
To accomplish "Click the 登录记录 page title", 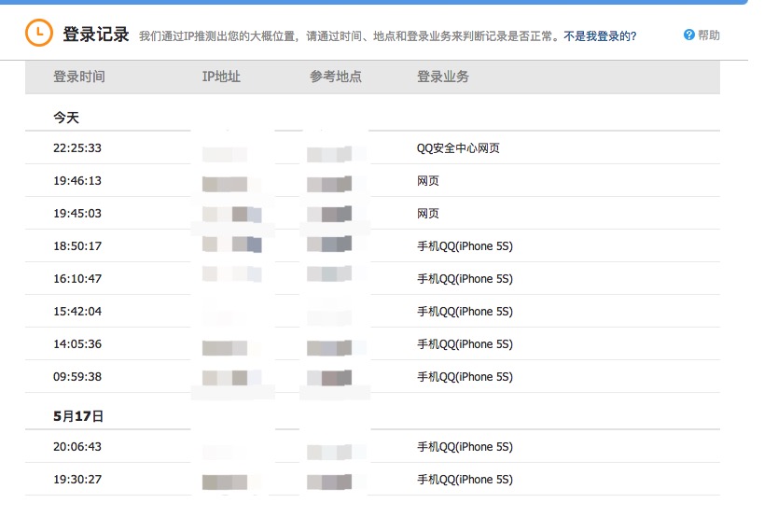I will tap(96, 35).
